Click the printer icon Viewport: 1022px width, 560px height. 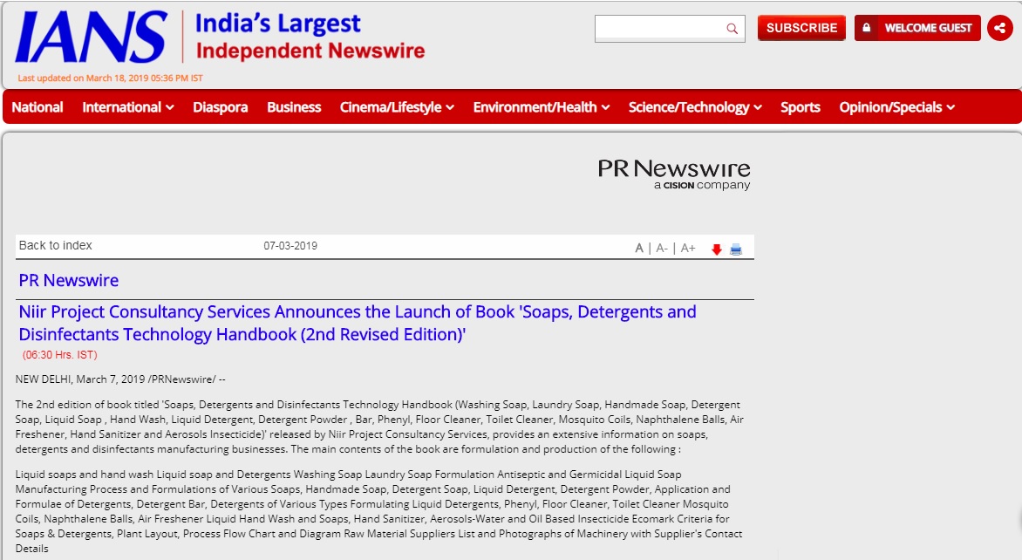click(736, 249)
